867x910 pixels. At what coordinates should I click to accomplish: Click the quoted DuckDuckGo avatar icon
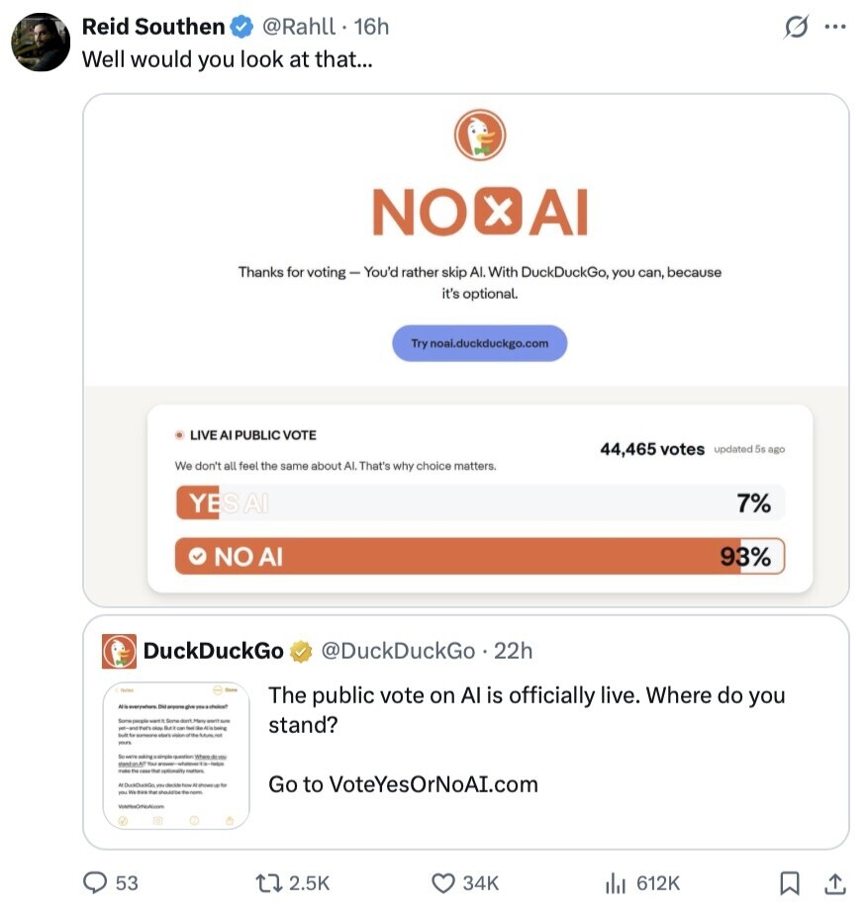pos(120,652)
